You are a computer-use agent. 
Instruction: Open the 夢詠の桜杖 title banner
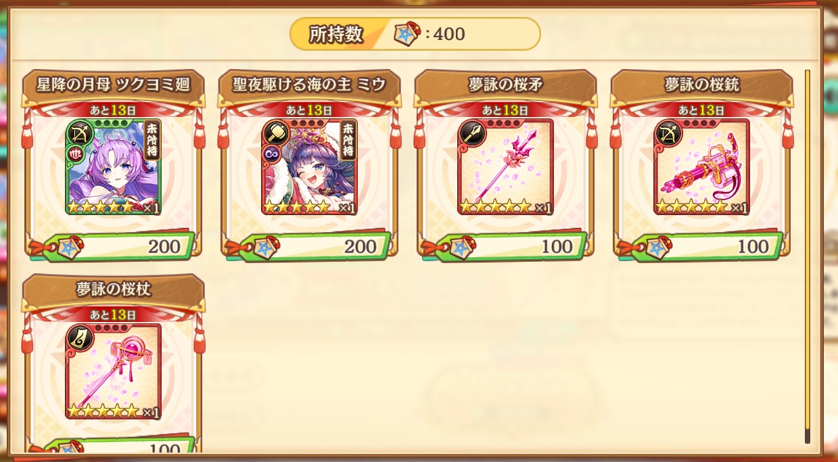coord(113,290)
